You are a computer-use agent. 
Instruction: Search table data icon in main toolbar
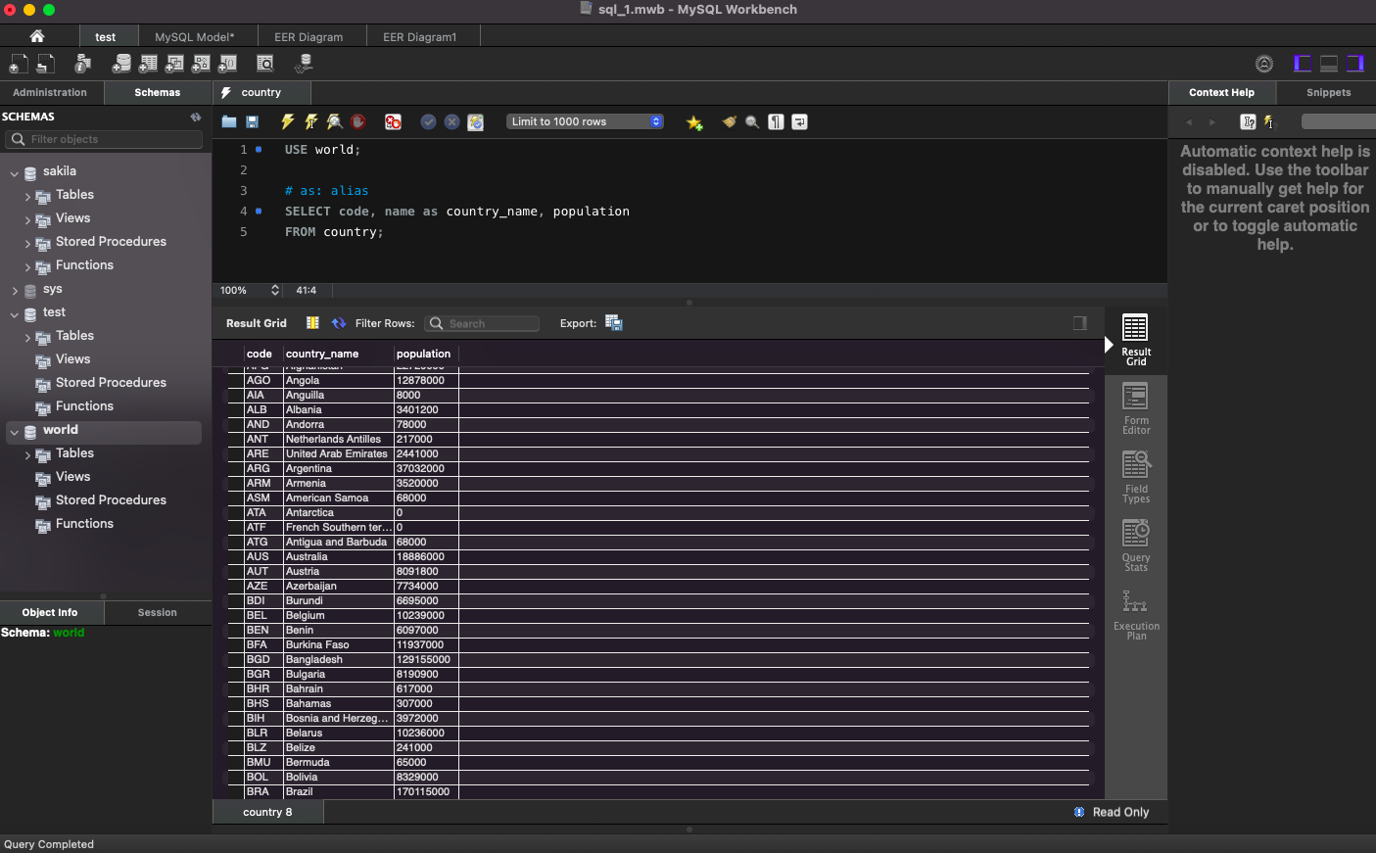point(265,64)
